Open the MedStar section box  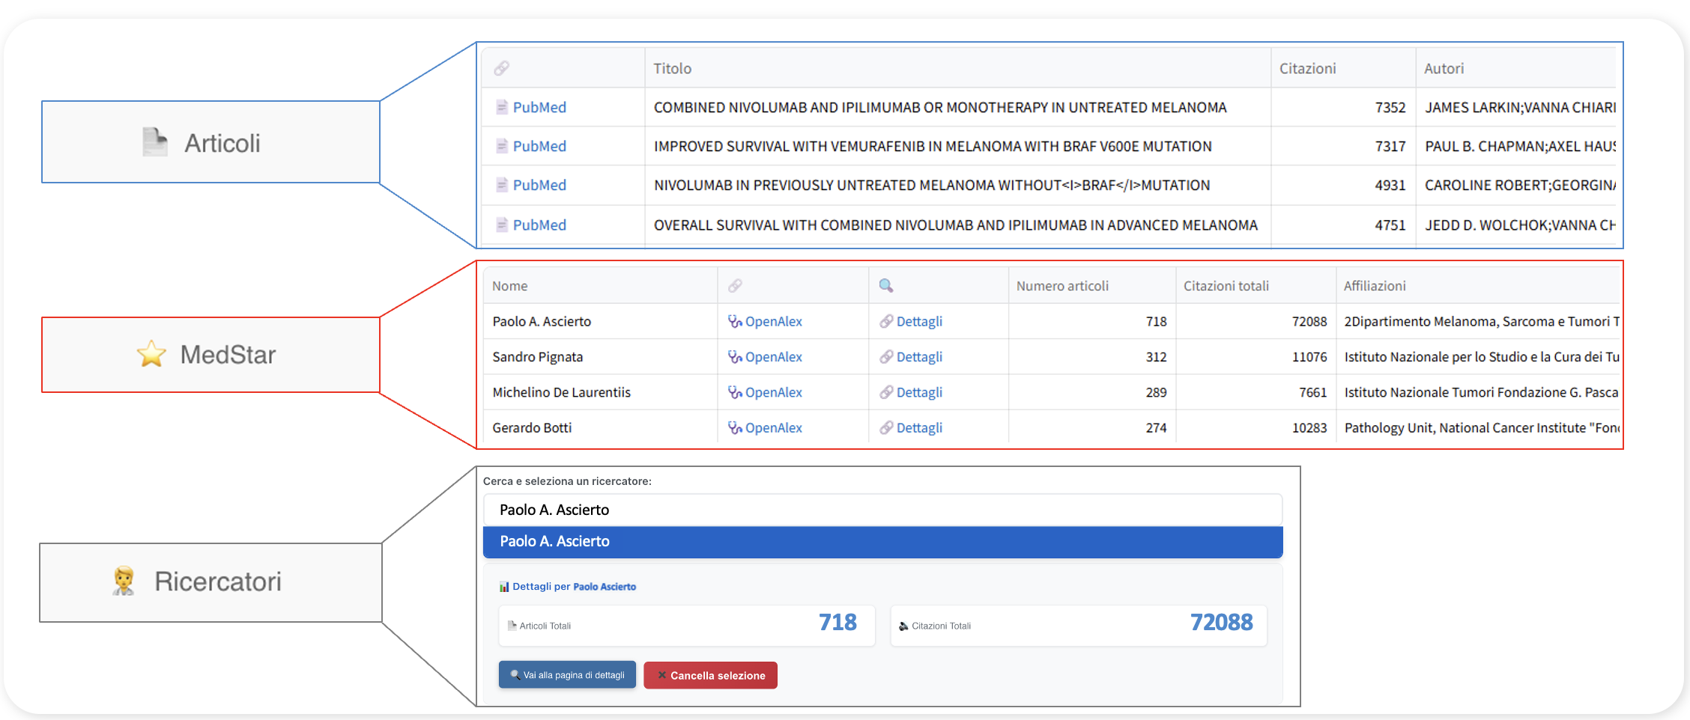(x=211, y=355)
